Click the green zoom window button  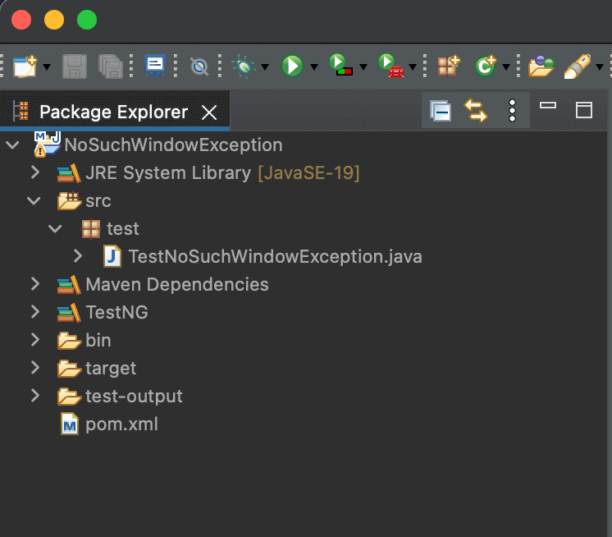87,20
